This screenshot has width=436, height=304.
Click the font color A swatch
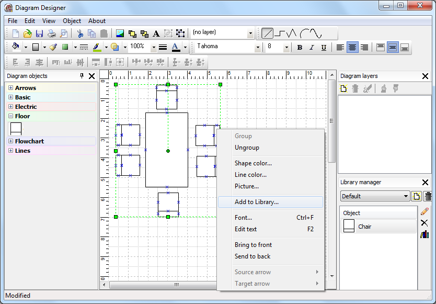pyautogui.click(x=176, y=47)
